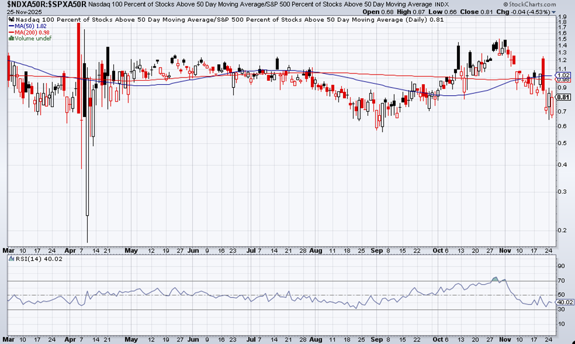Click the Volume undef legend label
The width and height of the screenshot is (575, 344).
click(x=33, y=38)
